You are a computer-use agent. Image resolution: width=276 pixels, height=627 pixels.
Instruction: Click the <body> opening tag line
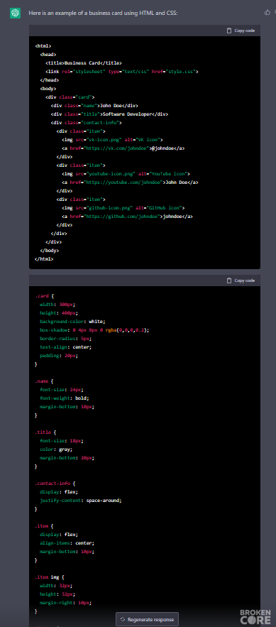[48, 88]
